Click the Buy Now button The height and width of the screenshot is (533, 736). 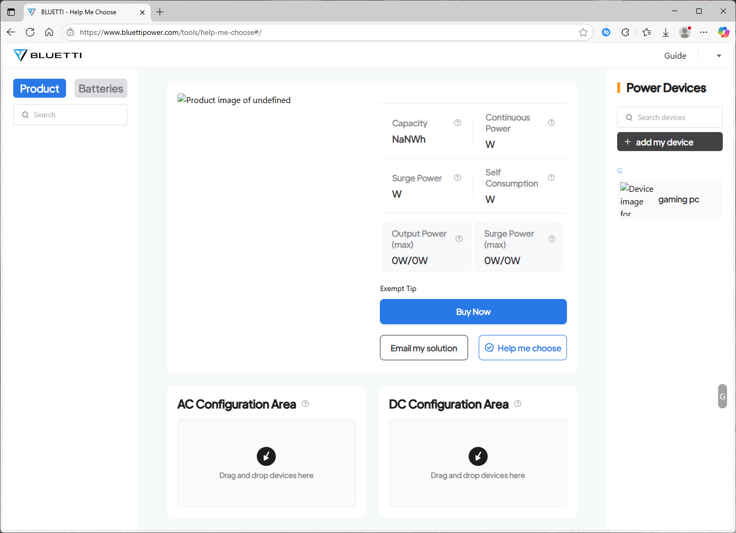[473, 312]
